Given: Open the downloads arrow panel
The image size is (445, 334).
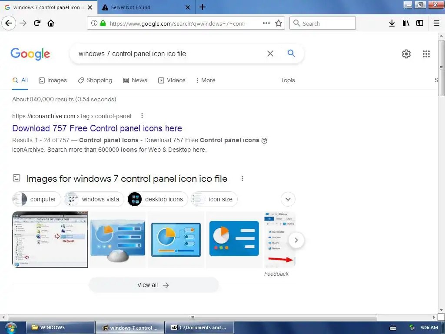Looking at the screenshot, I should tap(392, 23).
